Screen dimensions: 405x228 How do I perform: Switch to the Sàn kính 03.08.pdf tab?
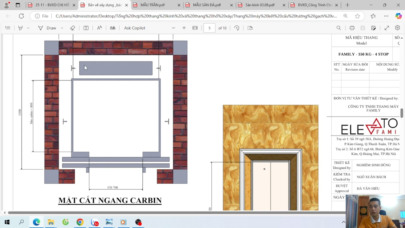(x=260, y=5)
